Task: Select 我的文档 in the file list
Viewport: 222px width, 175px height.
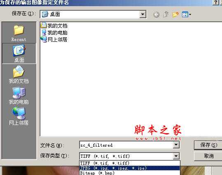Action: pyautogui.click(x=54, y=26)
